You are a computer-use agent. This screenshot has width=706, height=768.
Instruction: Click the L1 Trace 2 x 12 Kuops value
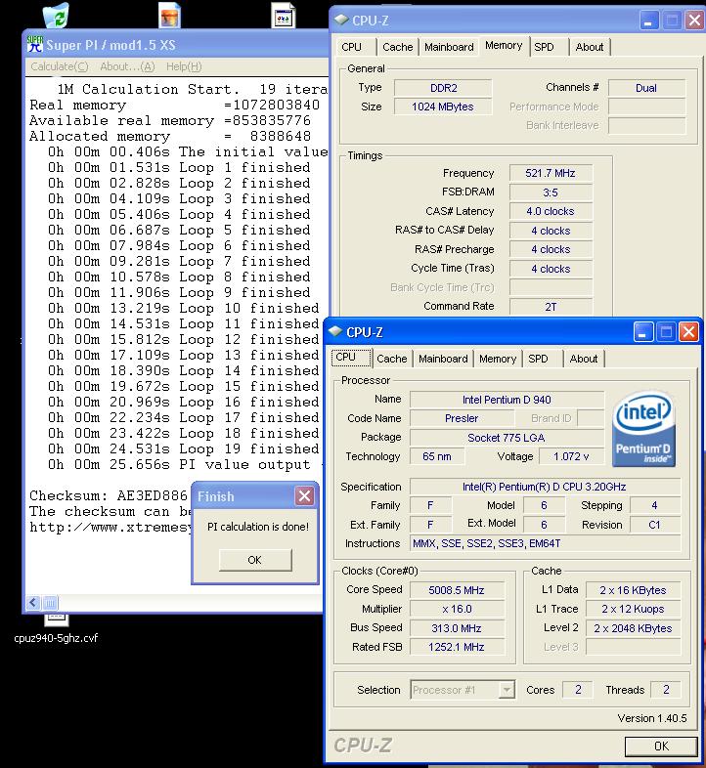tap(633, 609)
